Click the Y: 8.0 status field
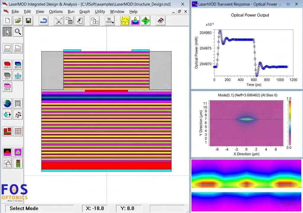This screenshot has height=213, width=303. (x=129, y=208)
